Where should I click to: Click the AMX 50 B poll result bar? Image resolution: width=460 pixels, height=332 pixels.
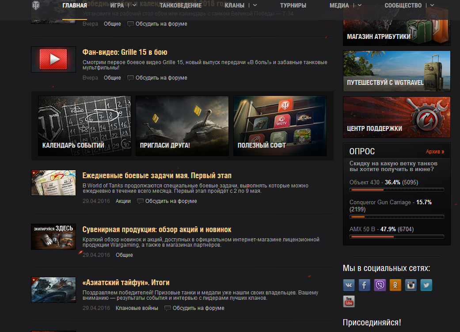[x=397, y=237]
